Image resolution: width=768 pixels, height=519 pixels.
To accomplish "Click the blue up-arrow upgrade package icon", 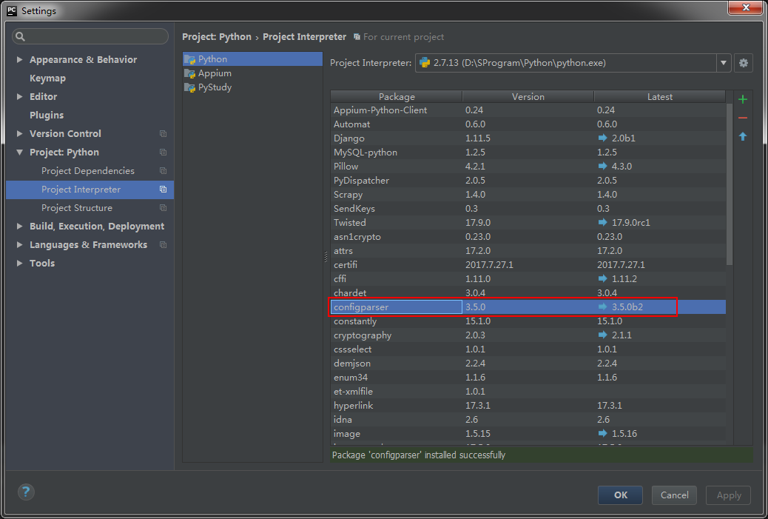I will point(743,136).
